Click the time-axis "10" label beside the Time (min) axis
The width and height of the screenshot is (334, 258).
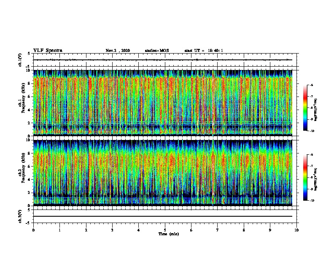click(296, 230)
